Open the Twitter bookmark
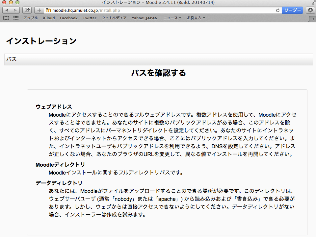316x237 pixels. (x=90, y=18)
